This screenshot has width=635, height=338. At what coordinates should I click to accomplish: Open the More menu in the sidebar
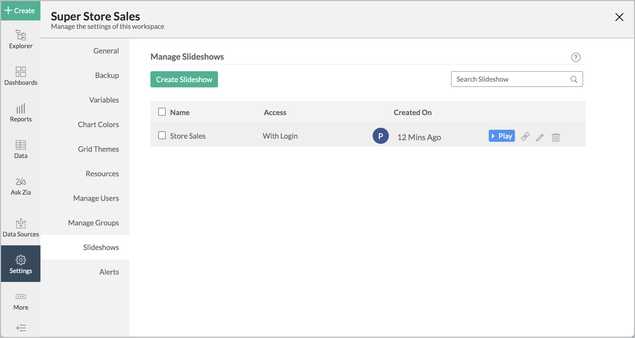tap(20, 301)
